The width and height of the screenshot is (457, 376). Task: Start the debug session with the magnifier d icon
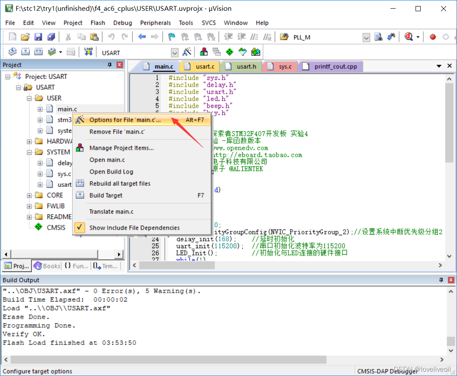pyautogui.click(x=409, y=37)
